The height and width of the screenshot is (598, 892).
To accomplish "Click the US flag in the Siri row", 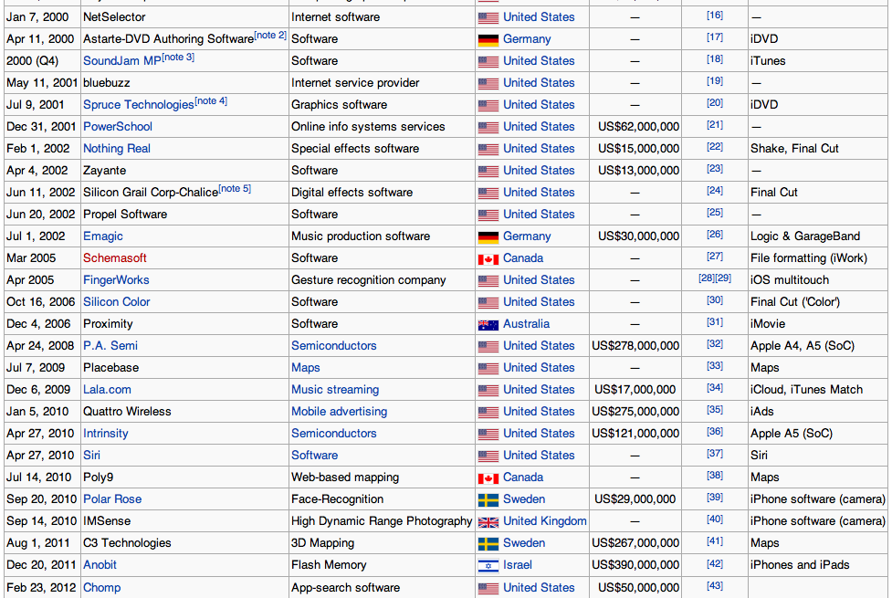I will (x=488, y=456).
